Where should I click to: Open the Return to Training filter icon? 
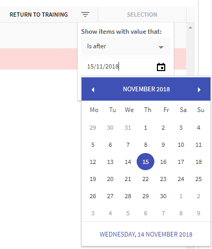point(85,15)
